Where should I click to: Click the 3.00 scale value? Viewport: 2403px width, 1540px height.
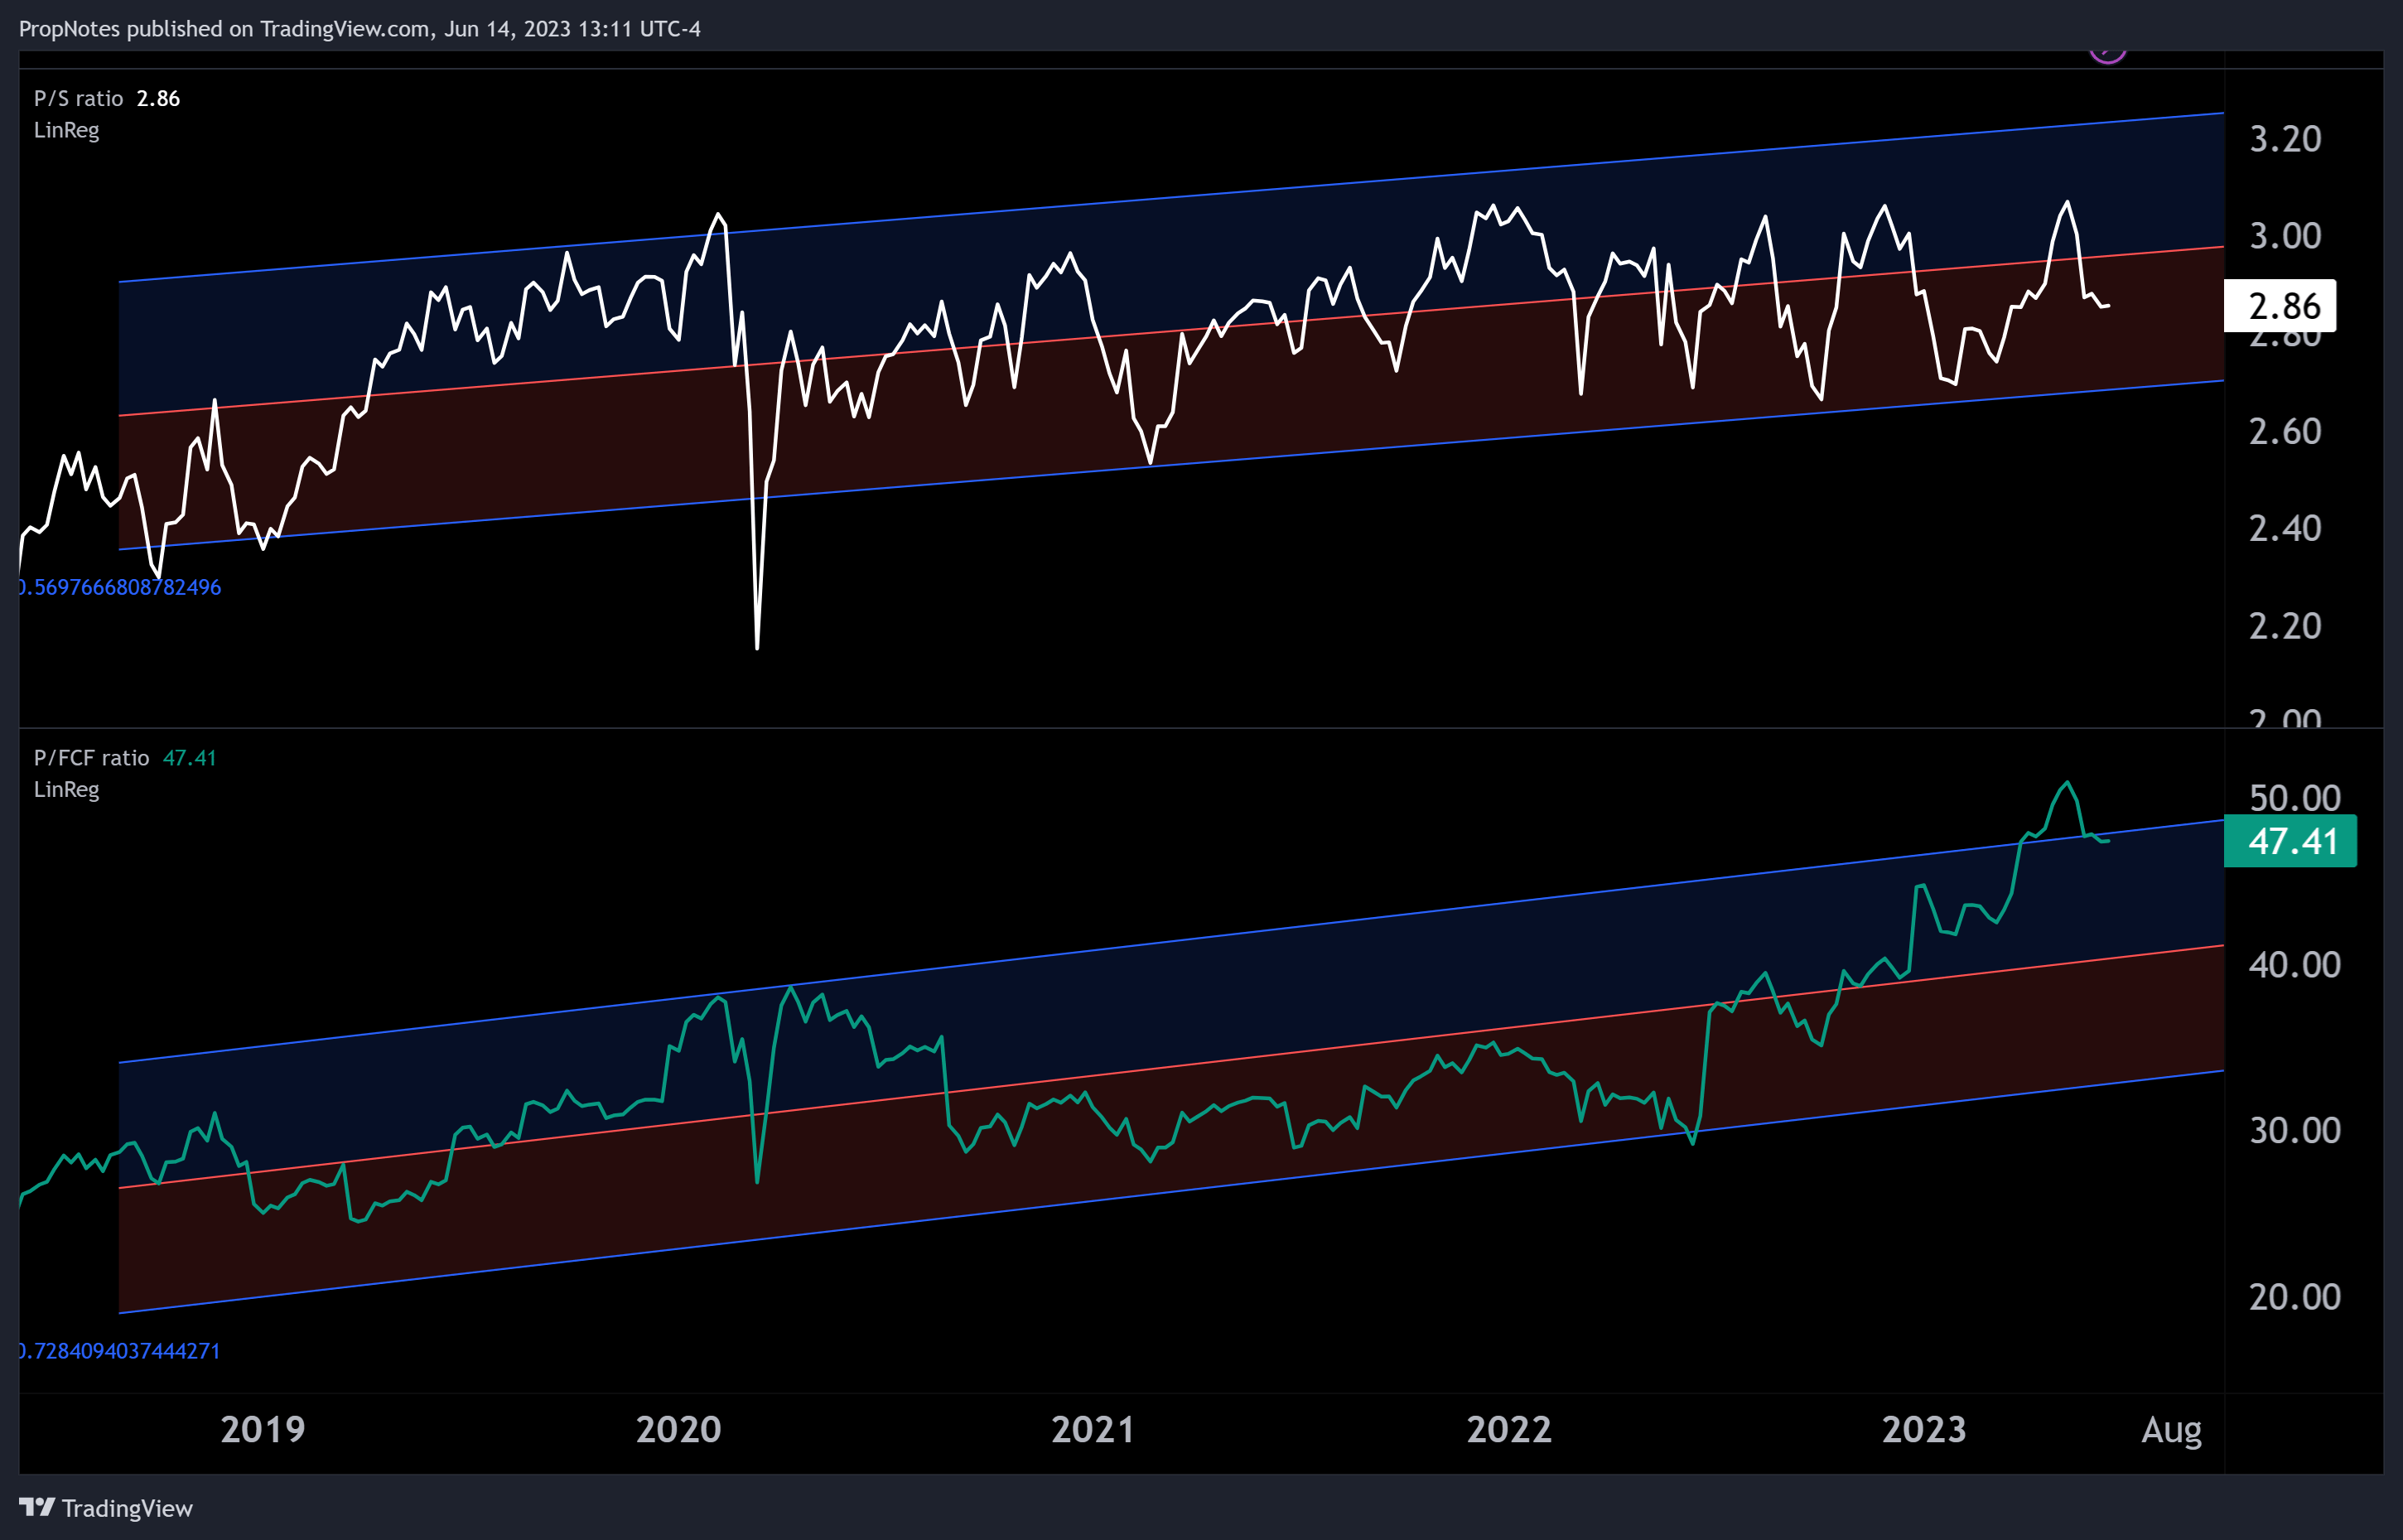pos(2285,236)
